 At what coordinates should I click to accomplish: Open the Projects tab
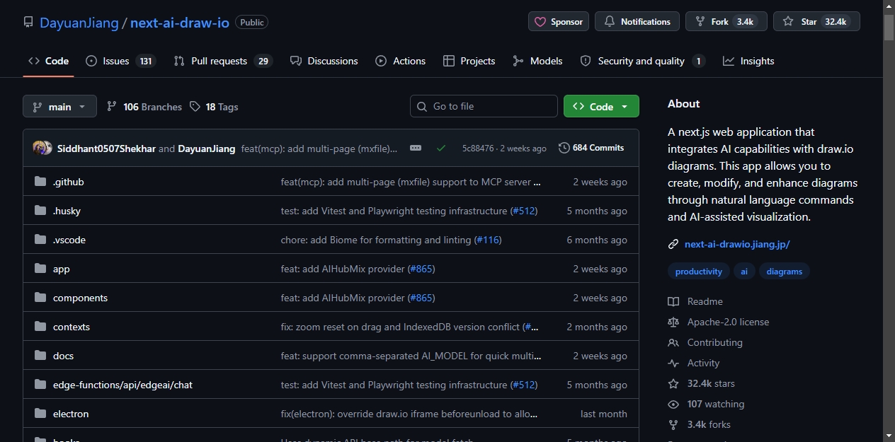click(469, 61)
